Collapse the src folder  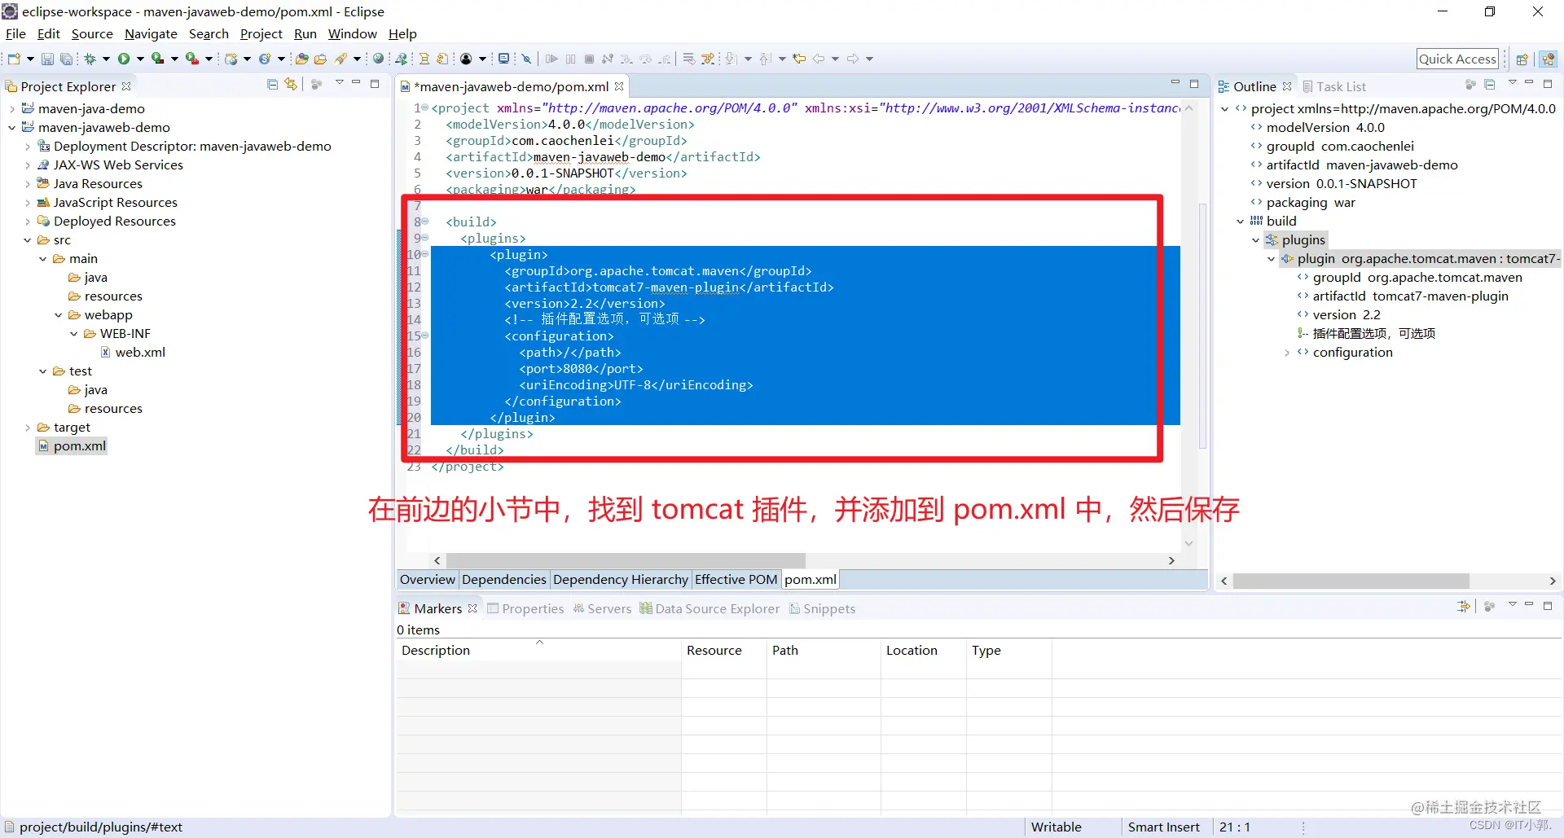[x=28, y=239]
